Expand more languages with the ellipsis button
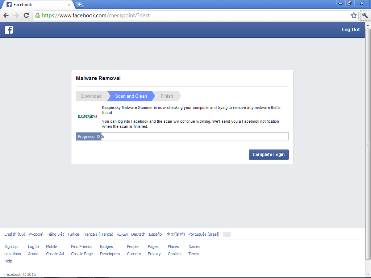The width and height of the screenshot is (371, 278). 227,235
